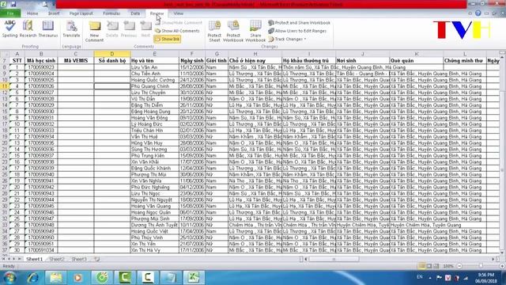Click the taskbar clock 9:56 PM
The image size is (506, 285).
click(486, 275)
